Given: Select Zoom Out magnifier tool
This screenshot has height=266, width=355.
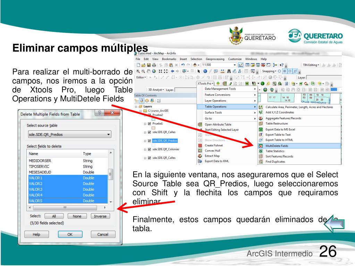Looking at the screenshot, I should [143, 71].
